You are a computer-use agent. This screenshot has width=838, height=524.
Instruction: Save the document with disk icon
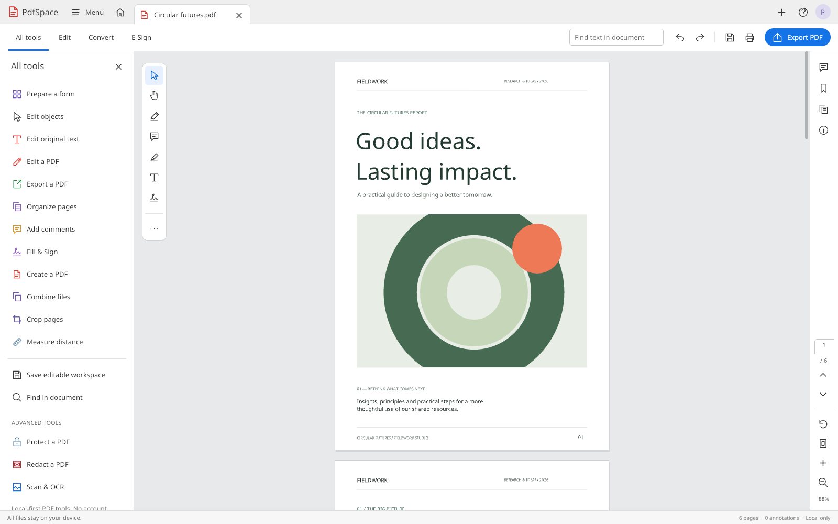(730, 37)
